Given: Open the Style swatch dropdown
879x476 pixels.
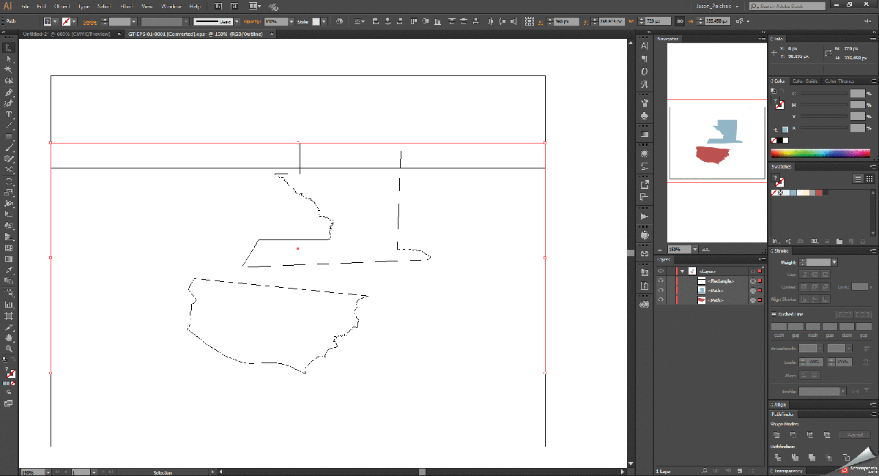Looking at the screenshot, I should [x=325, y=22].
